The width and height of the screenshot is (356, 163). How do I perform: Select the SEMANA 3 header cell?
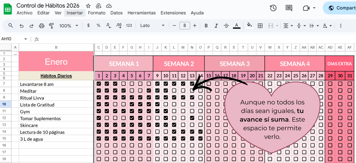pos(235,64)
